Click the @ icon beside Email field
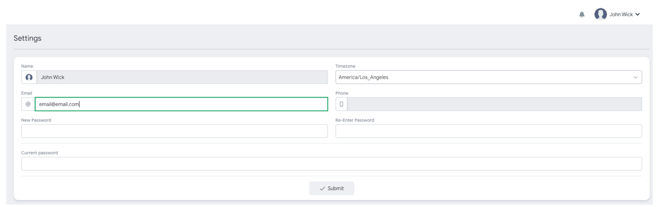Screen dimensions: 659x207 [x=28, y=104]
